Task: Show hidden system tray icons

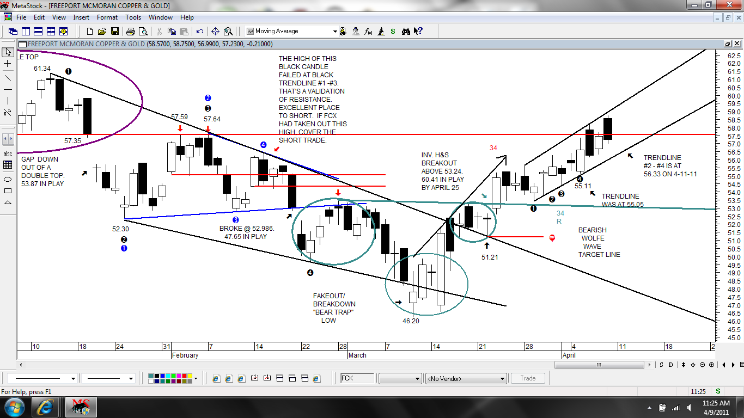Action: click(x=649, y=408)
